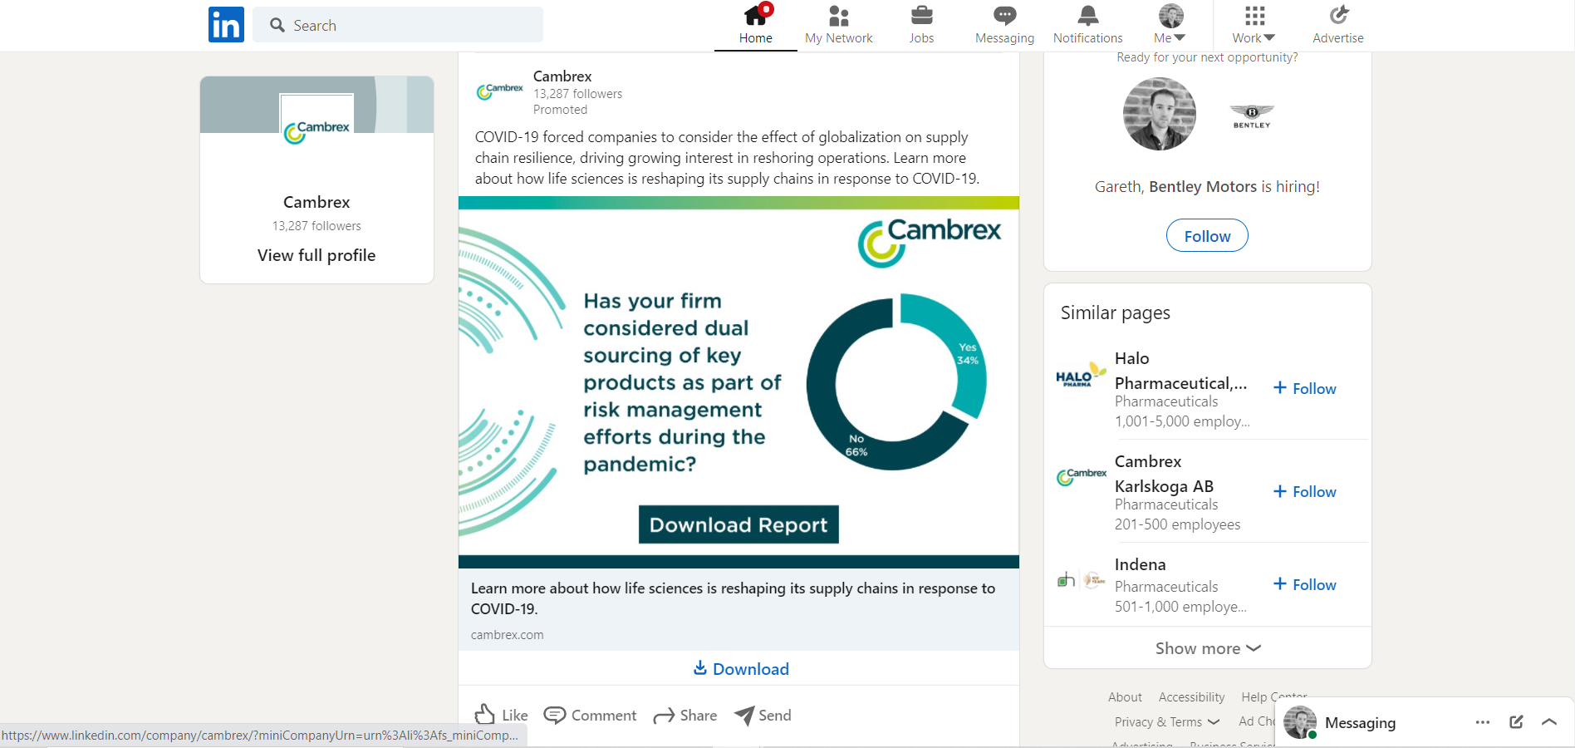Open the Cambrex name in the left profile card
1575x748 pixels.
316,202
